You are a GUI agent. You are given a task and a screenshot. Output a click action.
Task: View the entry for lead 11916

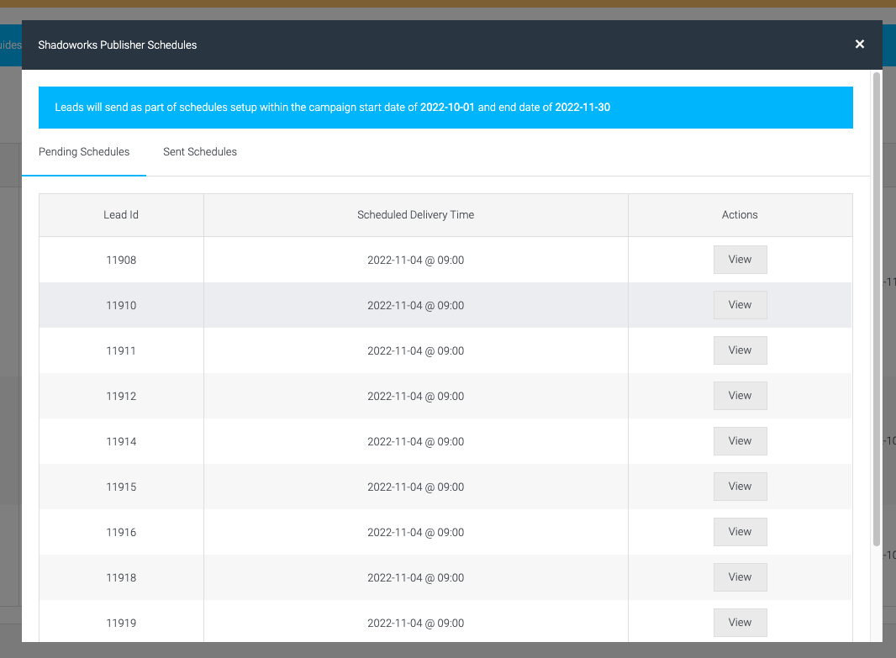click(x=740, y=532)
